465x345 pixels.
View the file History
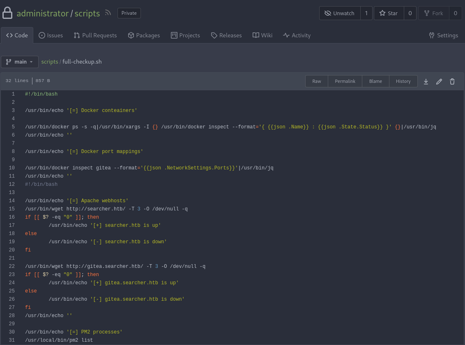[403, 82]
